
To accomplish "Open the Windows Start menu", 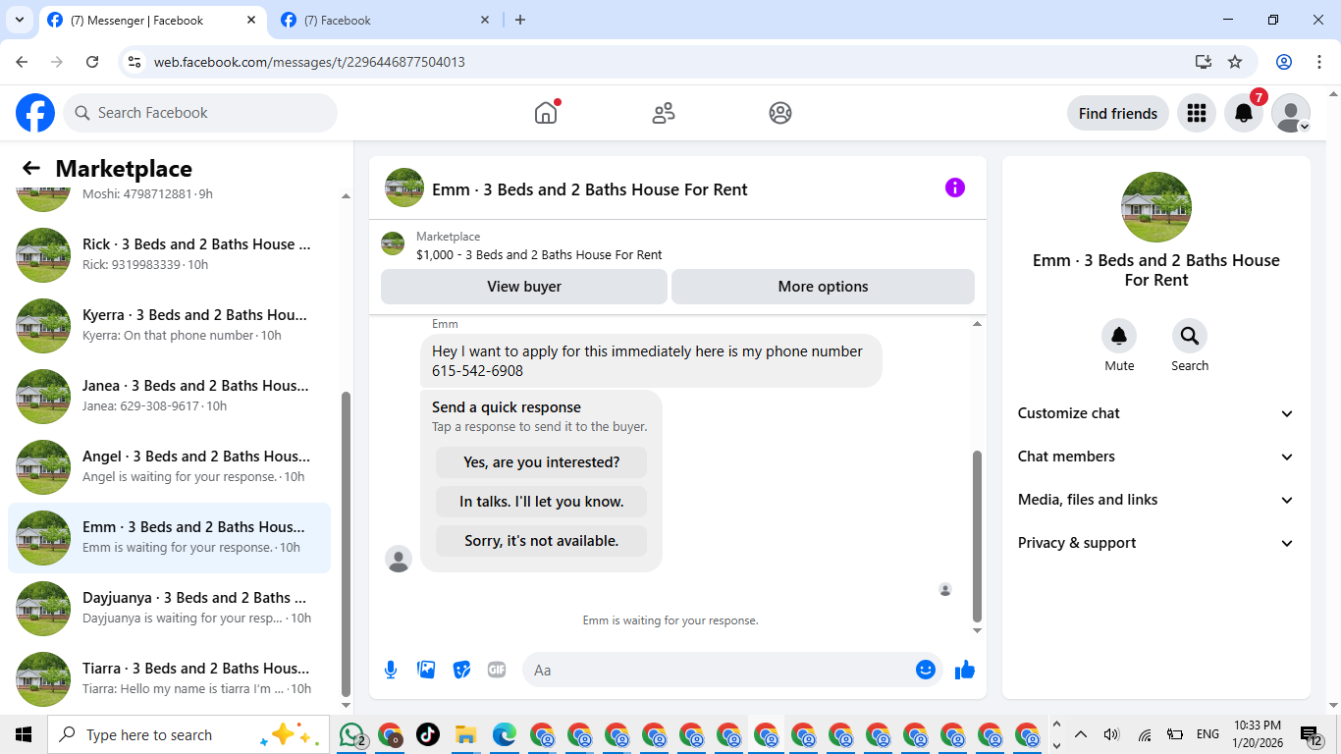I will pyautogui.click(x=24, y=734).
